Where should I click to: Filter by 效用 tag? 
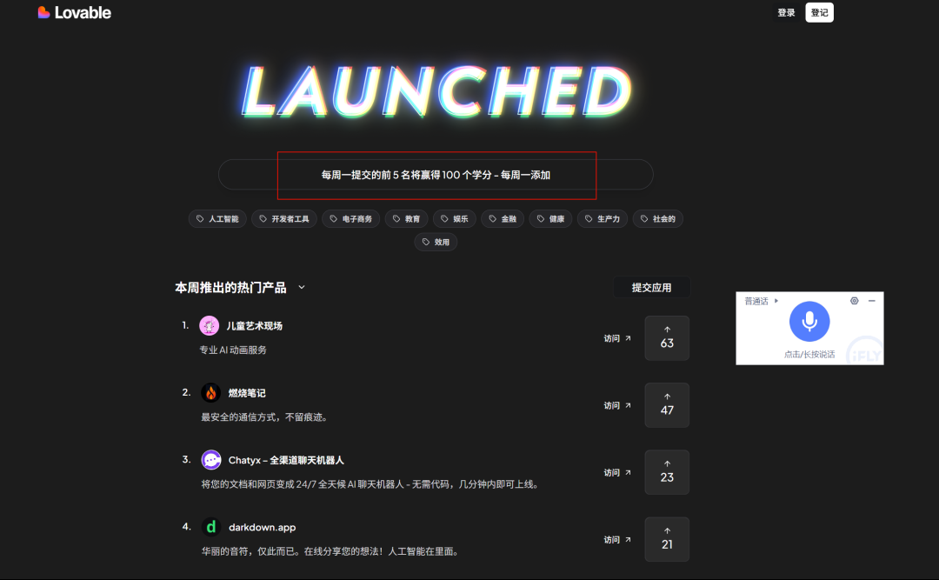436,242
